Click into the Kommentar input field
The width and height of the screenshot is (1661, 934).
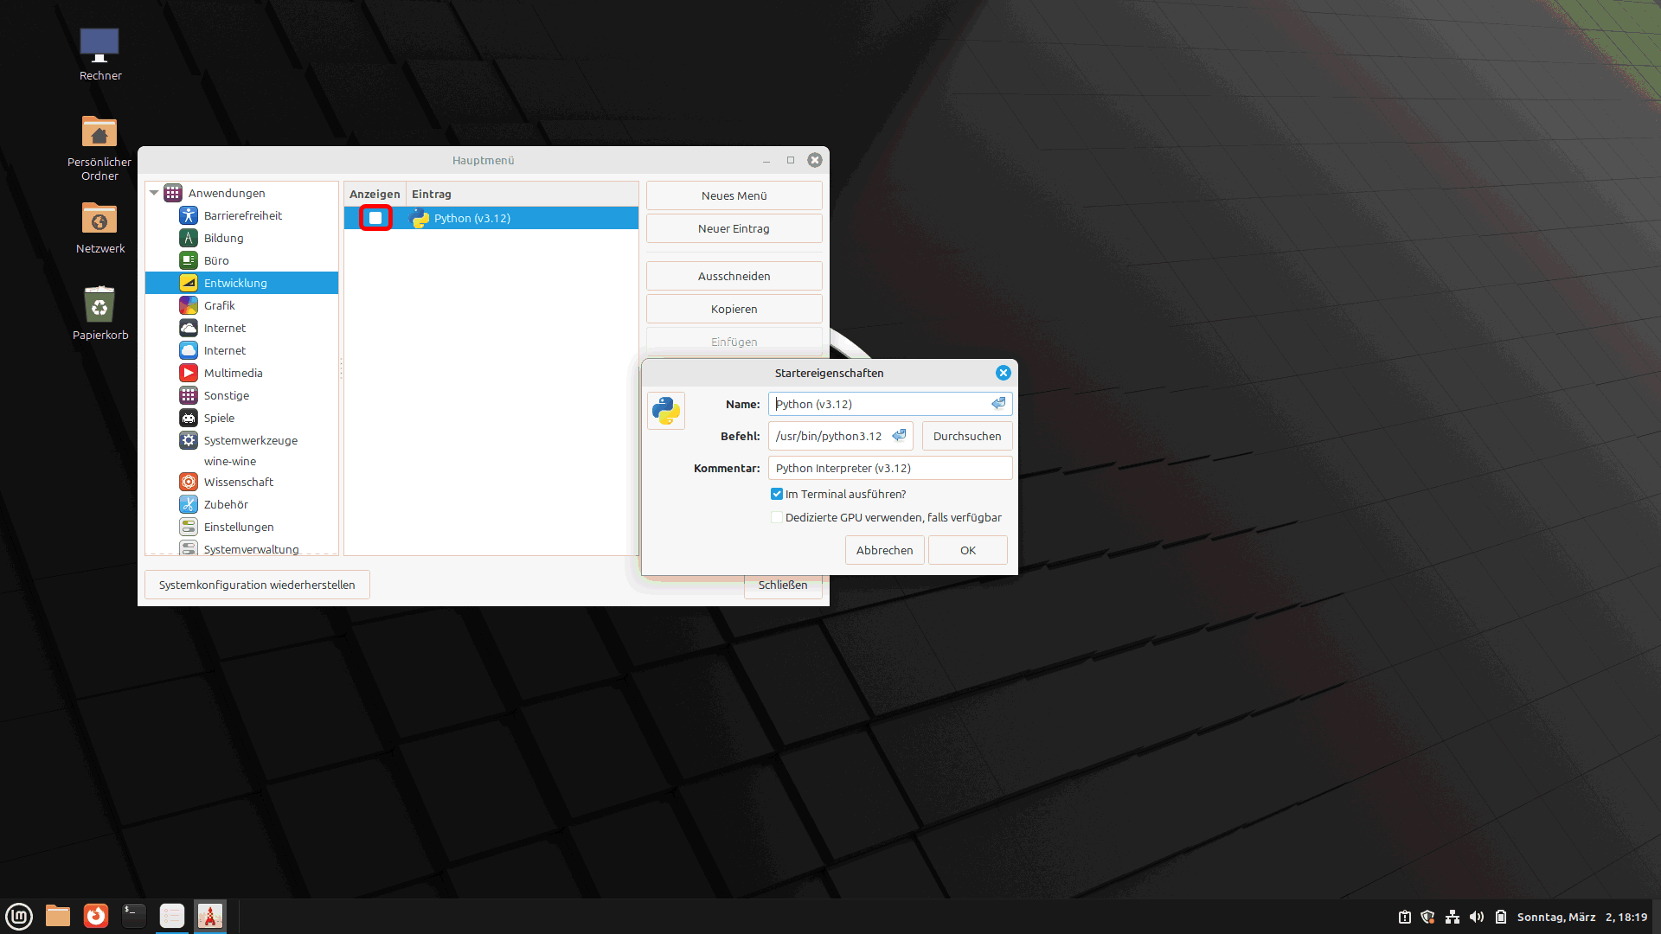point(889,468)
